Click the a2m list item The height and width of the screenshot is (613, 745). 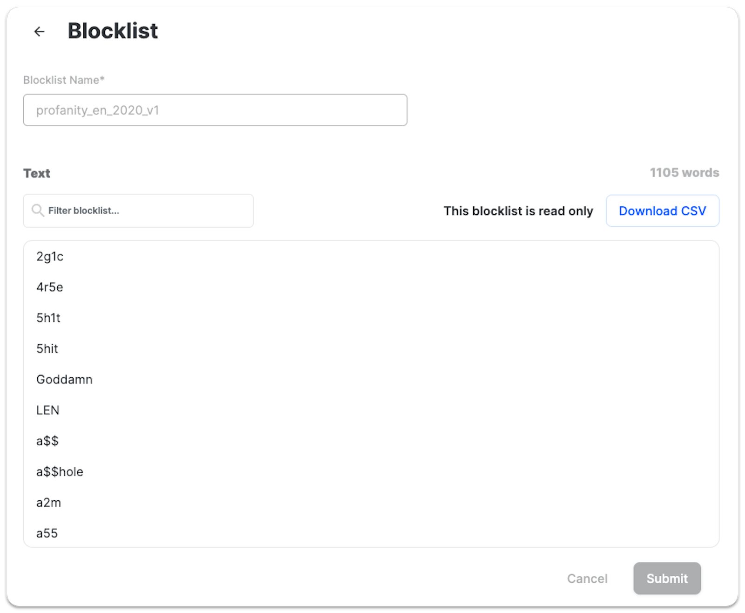(48, 502)
